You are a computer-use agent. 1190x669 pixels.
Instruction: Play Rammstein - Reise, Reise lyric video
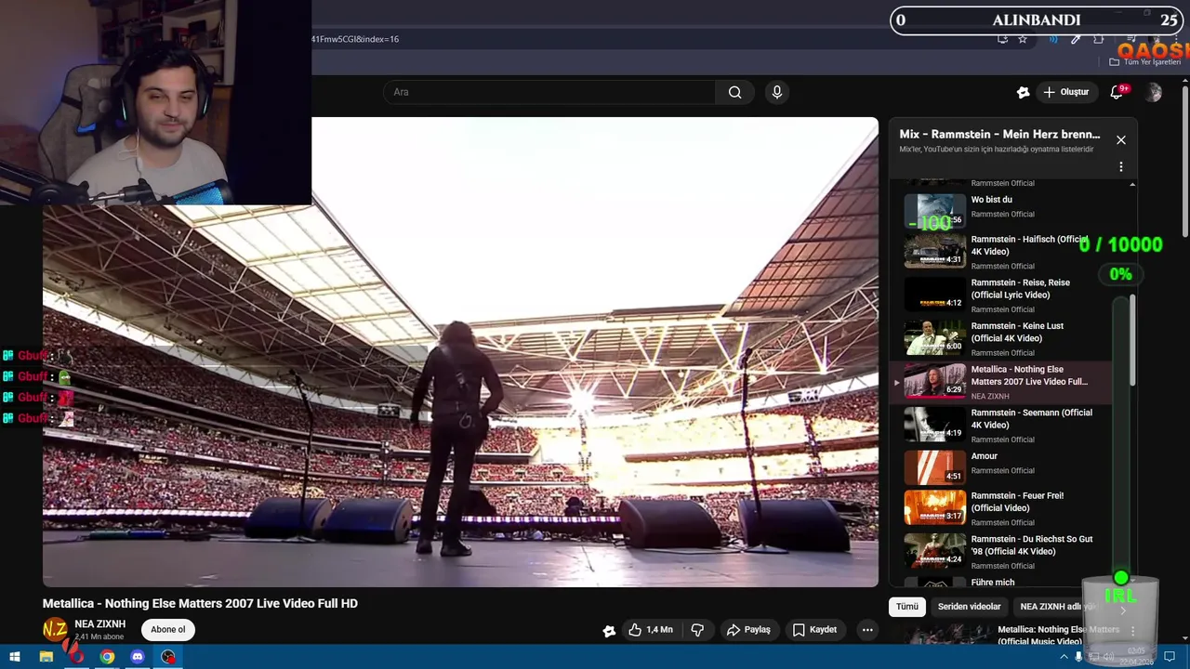[x=1000, y=295]
